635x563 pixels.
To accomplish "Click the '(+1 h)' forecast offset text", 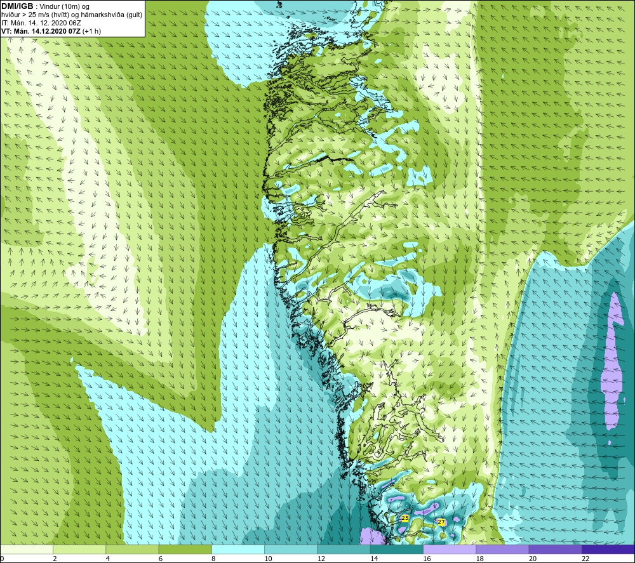I will (x=91, y=31).
